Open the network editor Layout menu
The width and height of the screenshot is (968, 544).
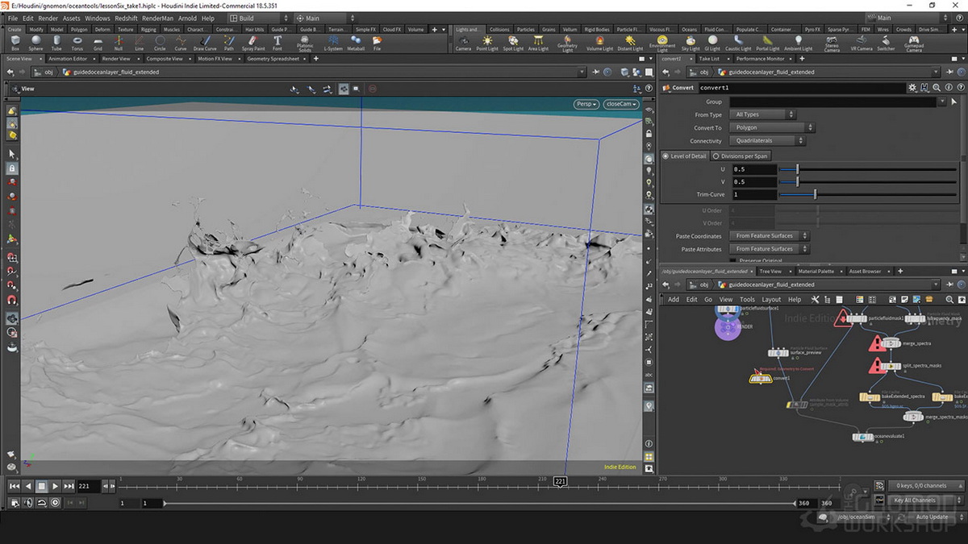tap(771, 300)
